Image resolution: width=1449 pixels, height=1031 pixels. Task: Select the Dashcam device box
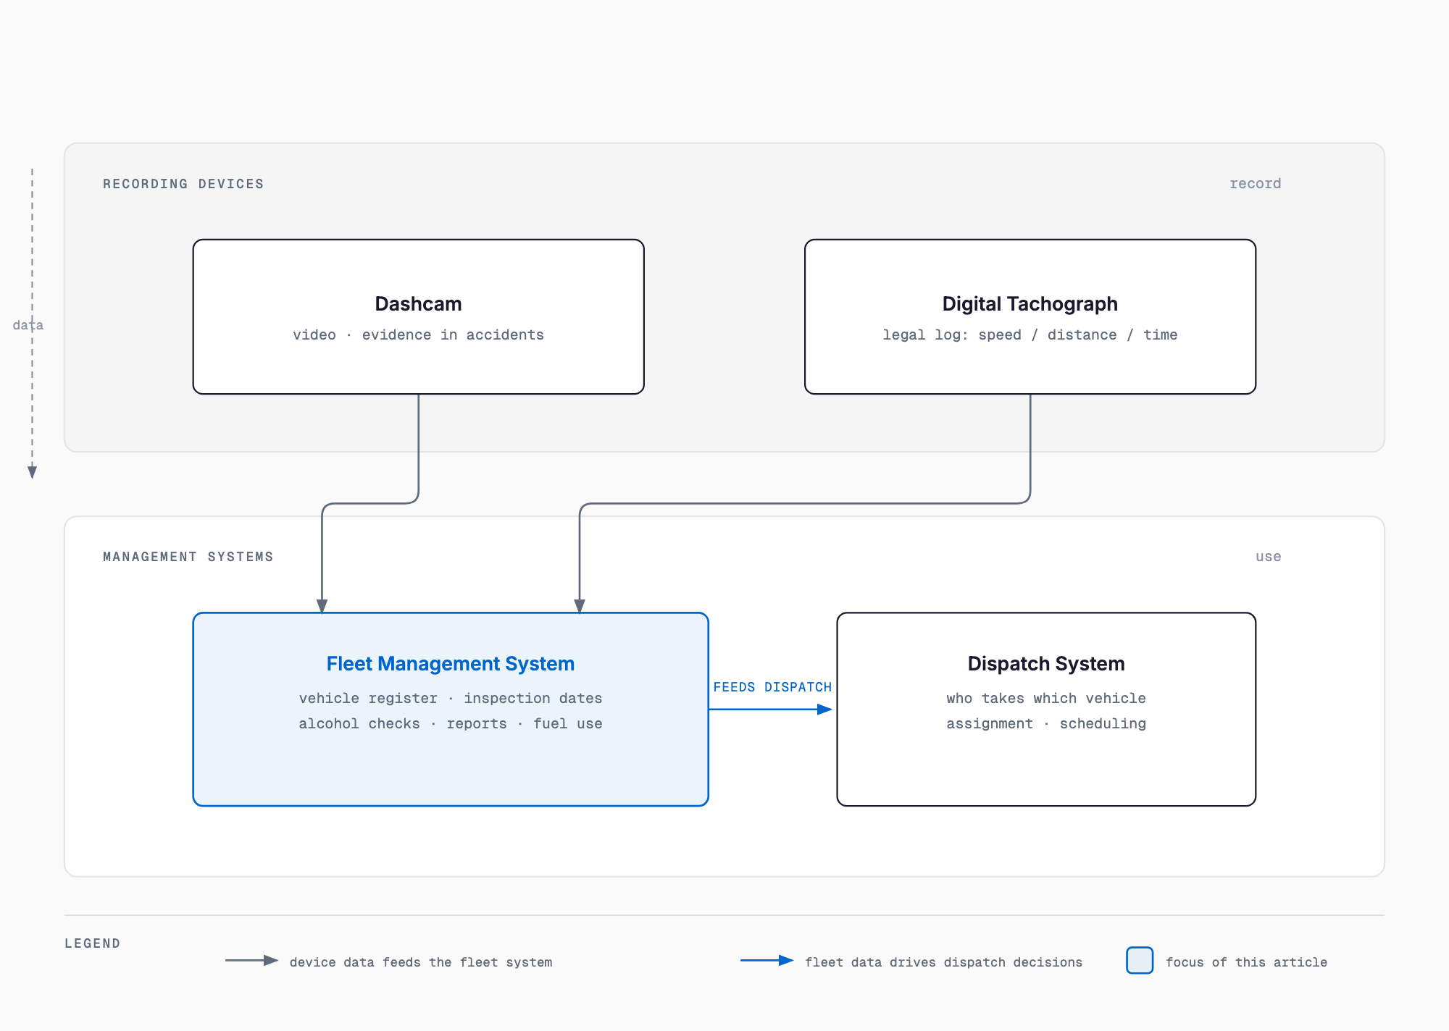point(418,316)
